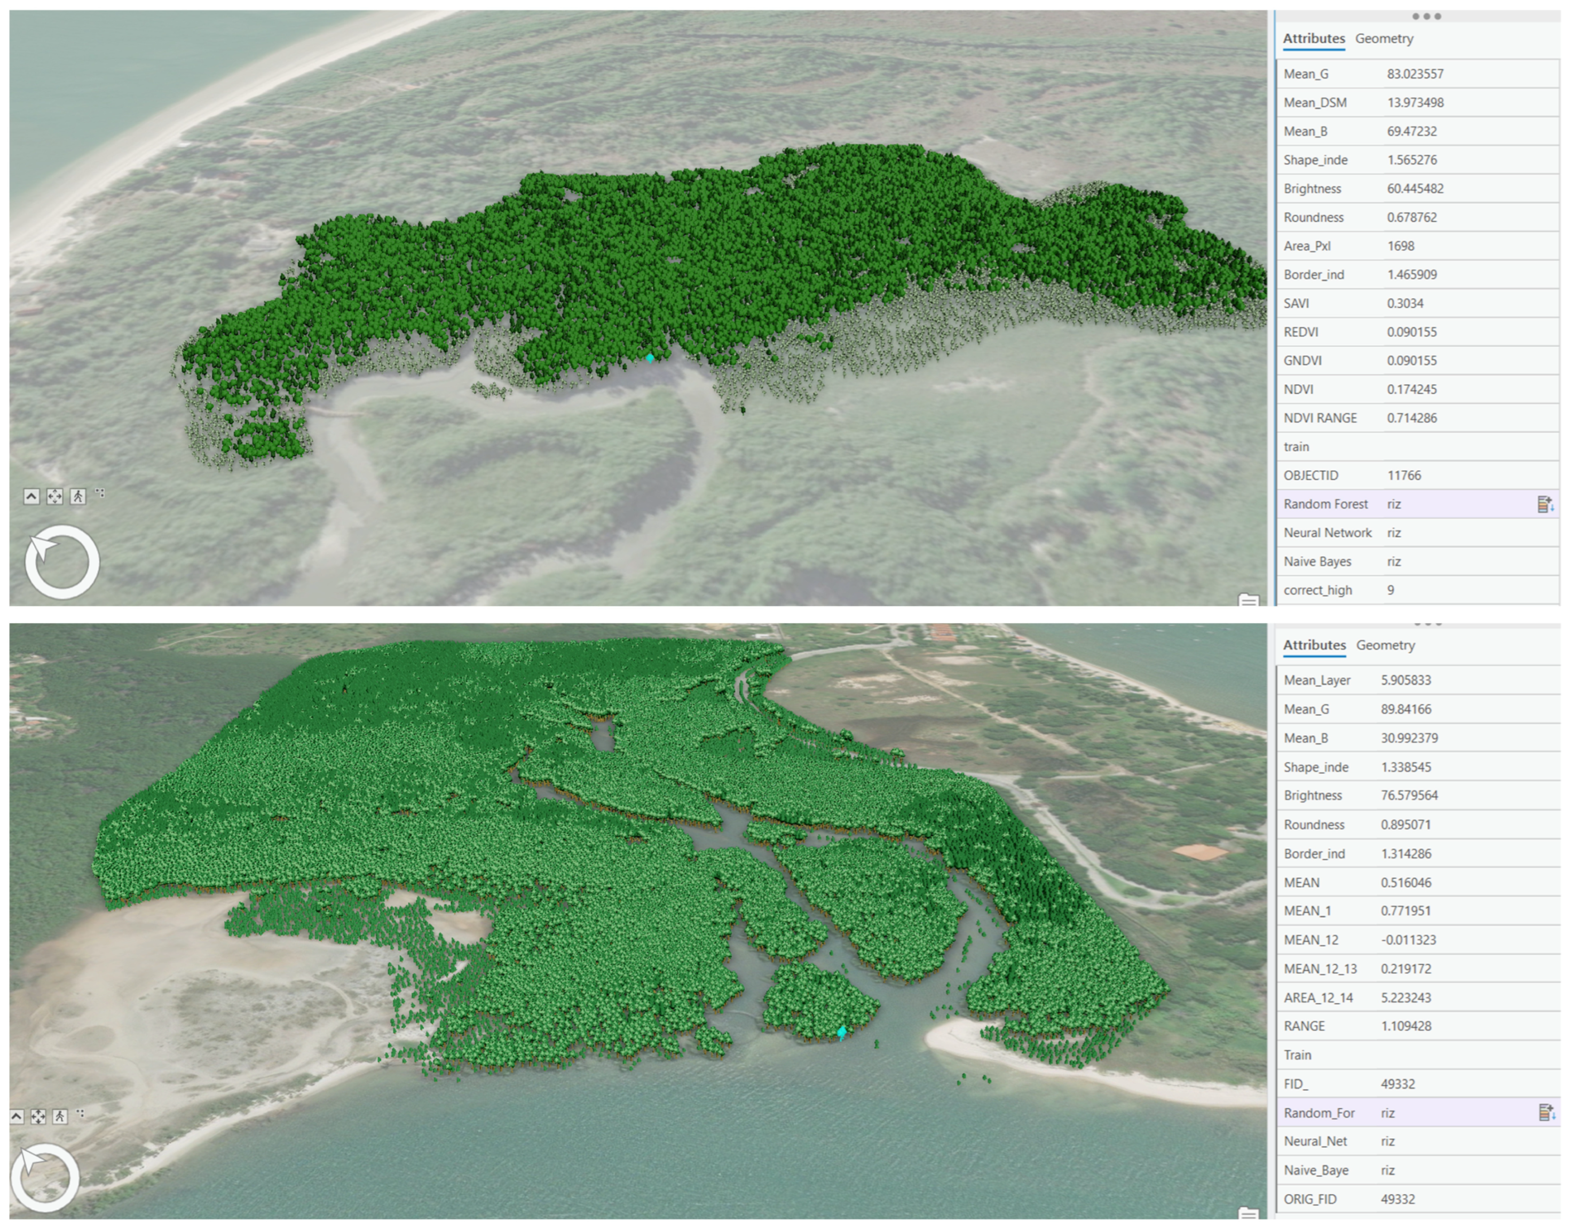Select the GNDVI row in the upper attributes pane

coord(1418,361)
